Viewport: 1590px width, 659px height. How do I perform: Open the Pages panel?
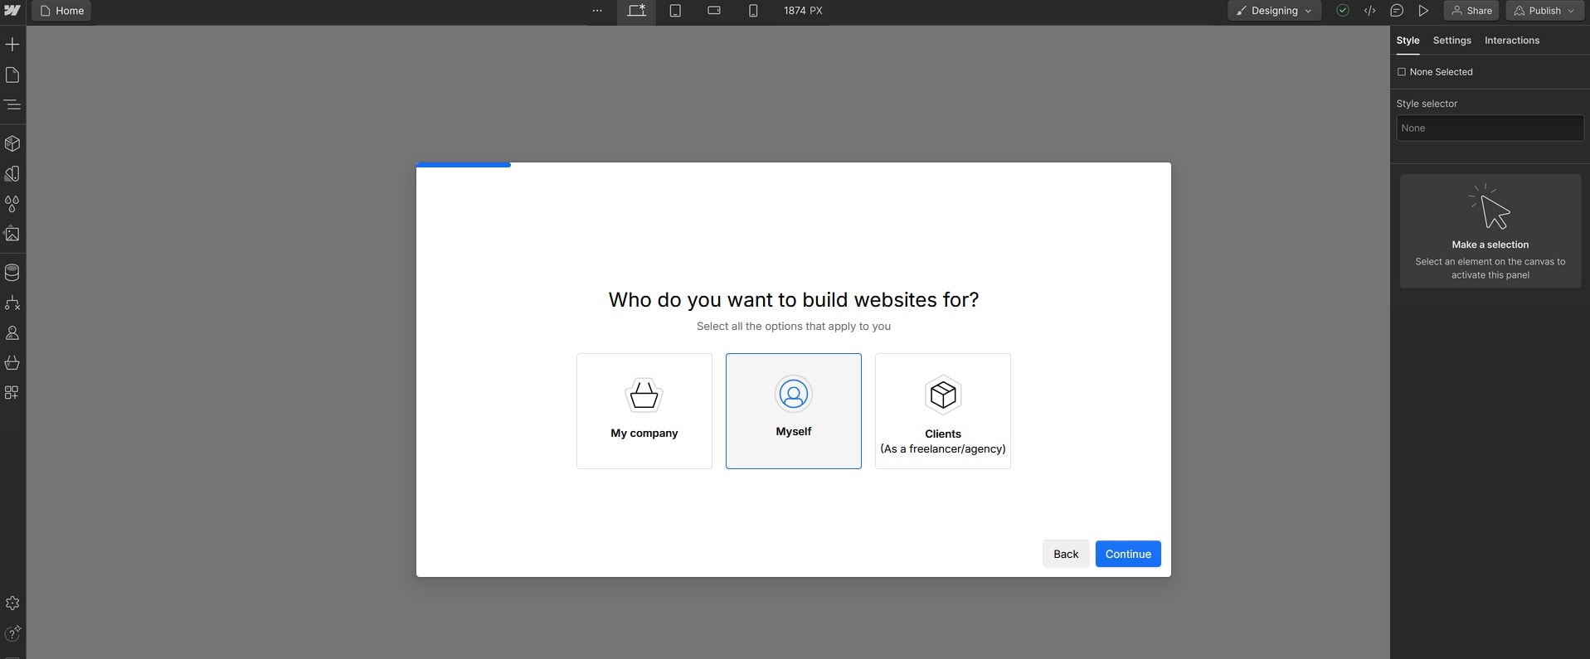12,75
